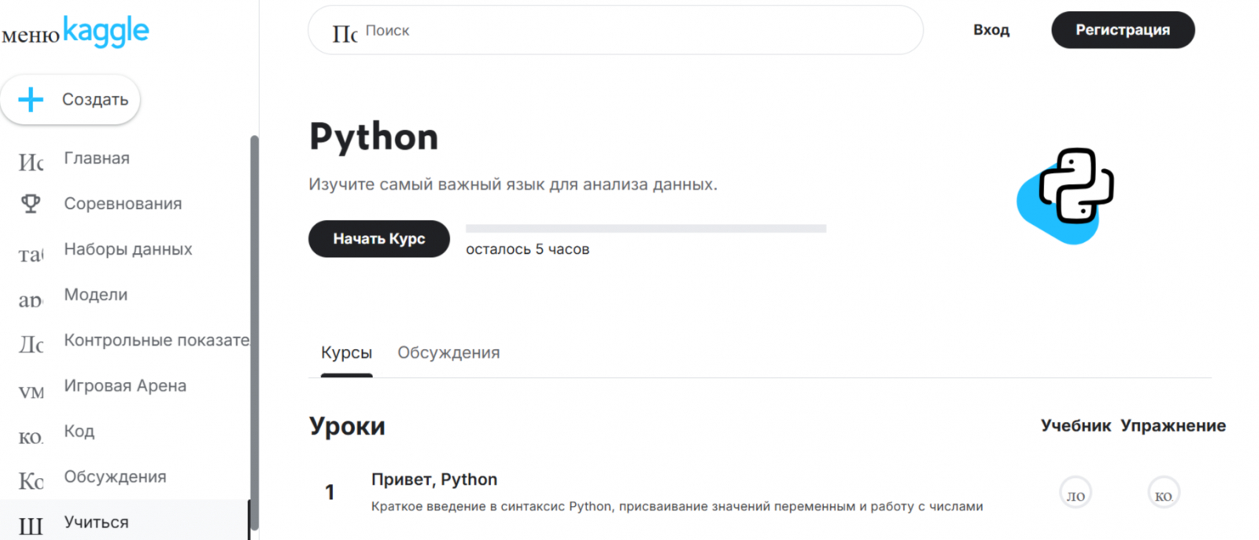
Task: Click into the Поиск search field
Action: (x=629, y=31)
